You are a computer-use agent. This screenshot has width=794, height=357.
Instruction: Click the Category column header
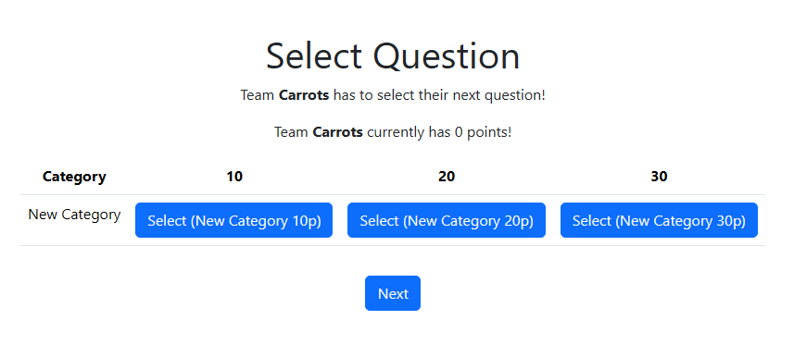(74, 177)
